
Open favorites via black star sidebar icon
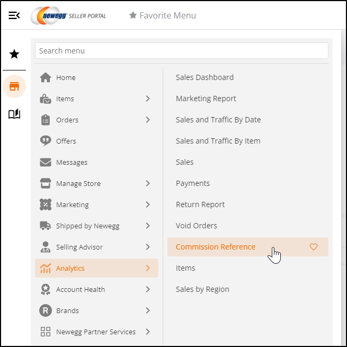(14, 54)
